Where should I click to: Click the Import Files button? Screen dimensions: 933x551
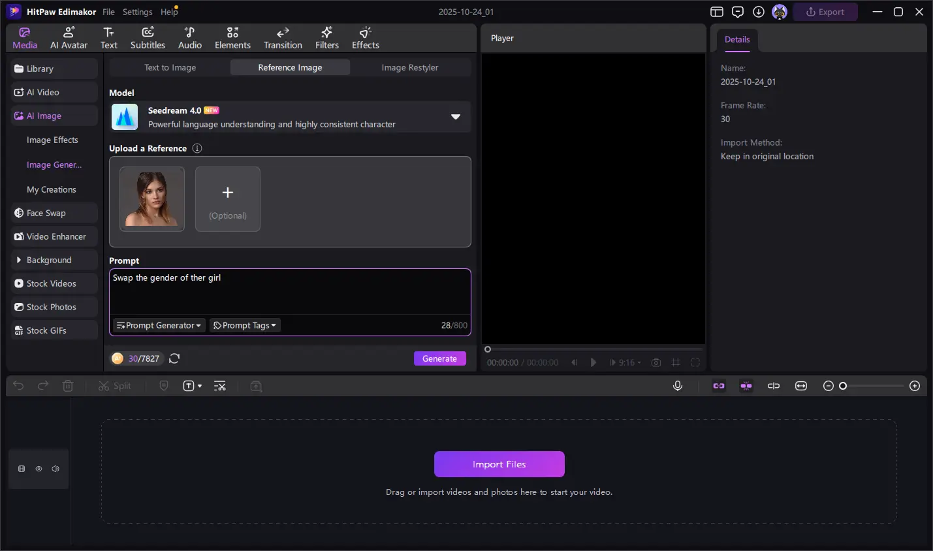pyautogui.click(x=499, y=464)
